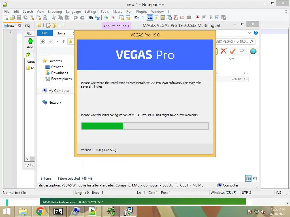Open the Encoding menu in Notepad++
Viewport: 290px width, 217px height.
pyautogui.click(x=55, y=11)
